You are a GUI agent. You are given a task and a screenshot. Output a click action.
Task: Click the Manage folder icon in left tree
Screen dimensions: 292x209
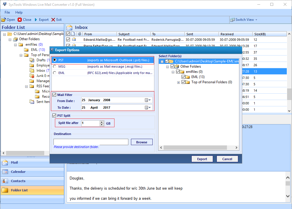click(x=32, y=81)
